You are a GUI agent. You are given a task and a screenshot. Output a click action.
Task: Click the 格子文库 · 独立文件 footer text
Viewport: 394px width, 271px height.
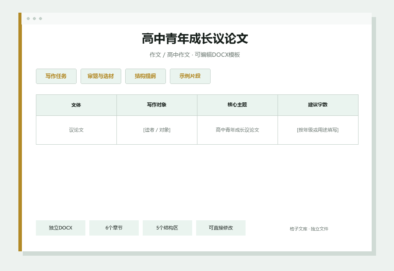point(309,229)
